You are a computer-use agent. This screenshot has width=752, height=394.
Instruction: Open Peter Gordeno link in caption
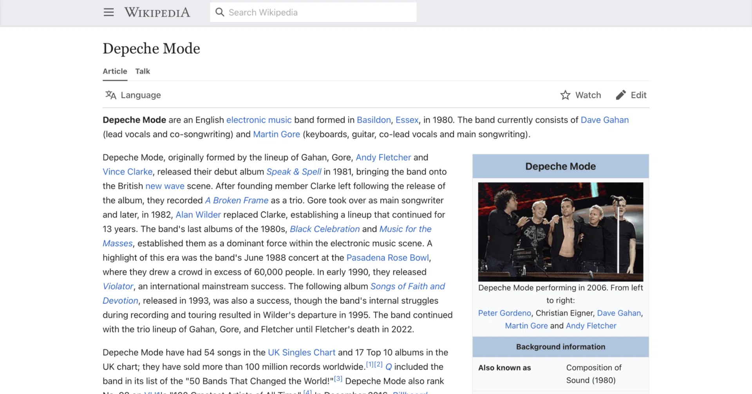point(504,313)
